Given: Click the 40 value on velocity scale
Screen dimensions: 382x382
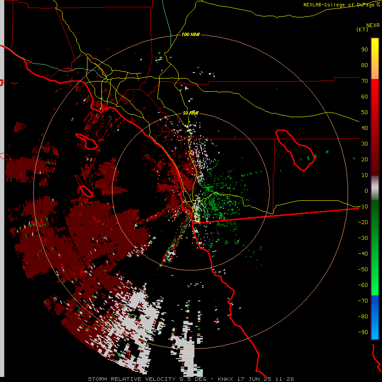Looking at the screenshot, I should click(x=365, y=128).
